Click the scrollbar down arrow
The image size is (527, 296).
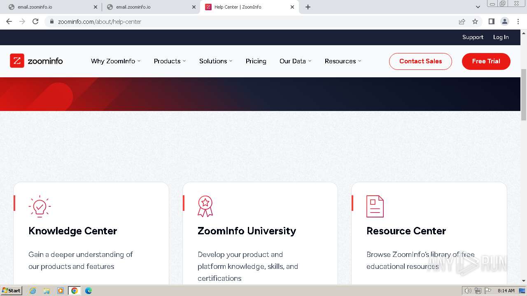[524, 281]
